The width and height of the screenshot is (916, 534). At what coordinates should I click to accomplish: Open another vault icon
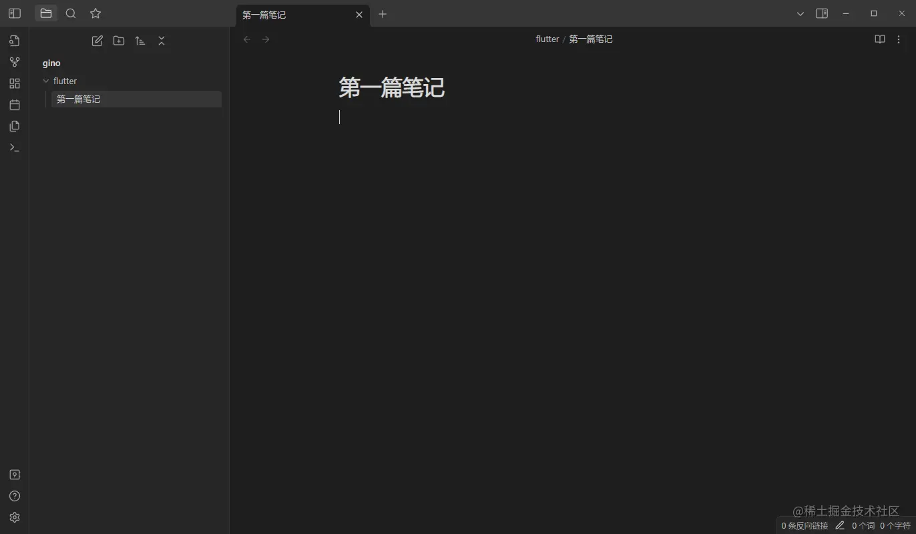coord(15,475)
